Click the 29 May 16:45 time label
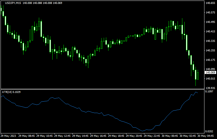The image size is (217, 139). [98, 136]
